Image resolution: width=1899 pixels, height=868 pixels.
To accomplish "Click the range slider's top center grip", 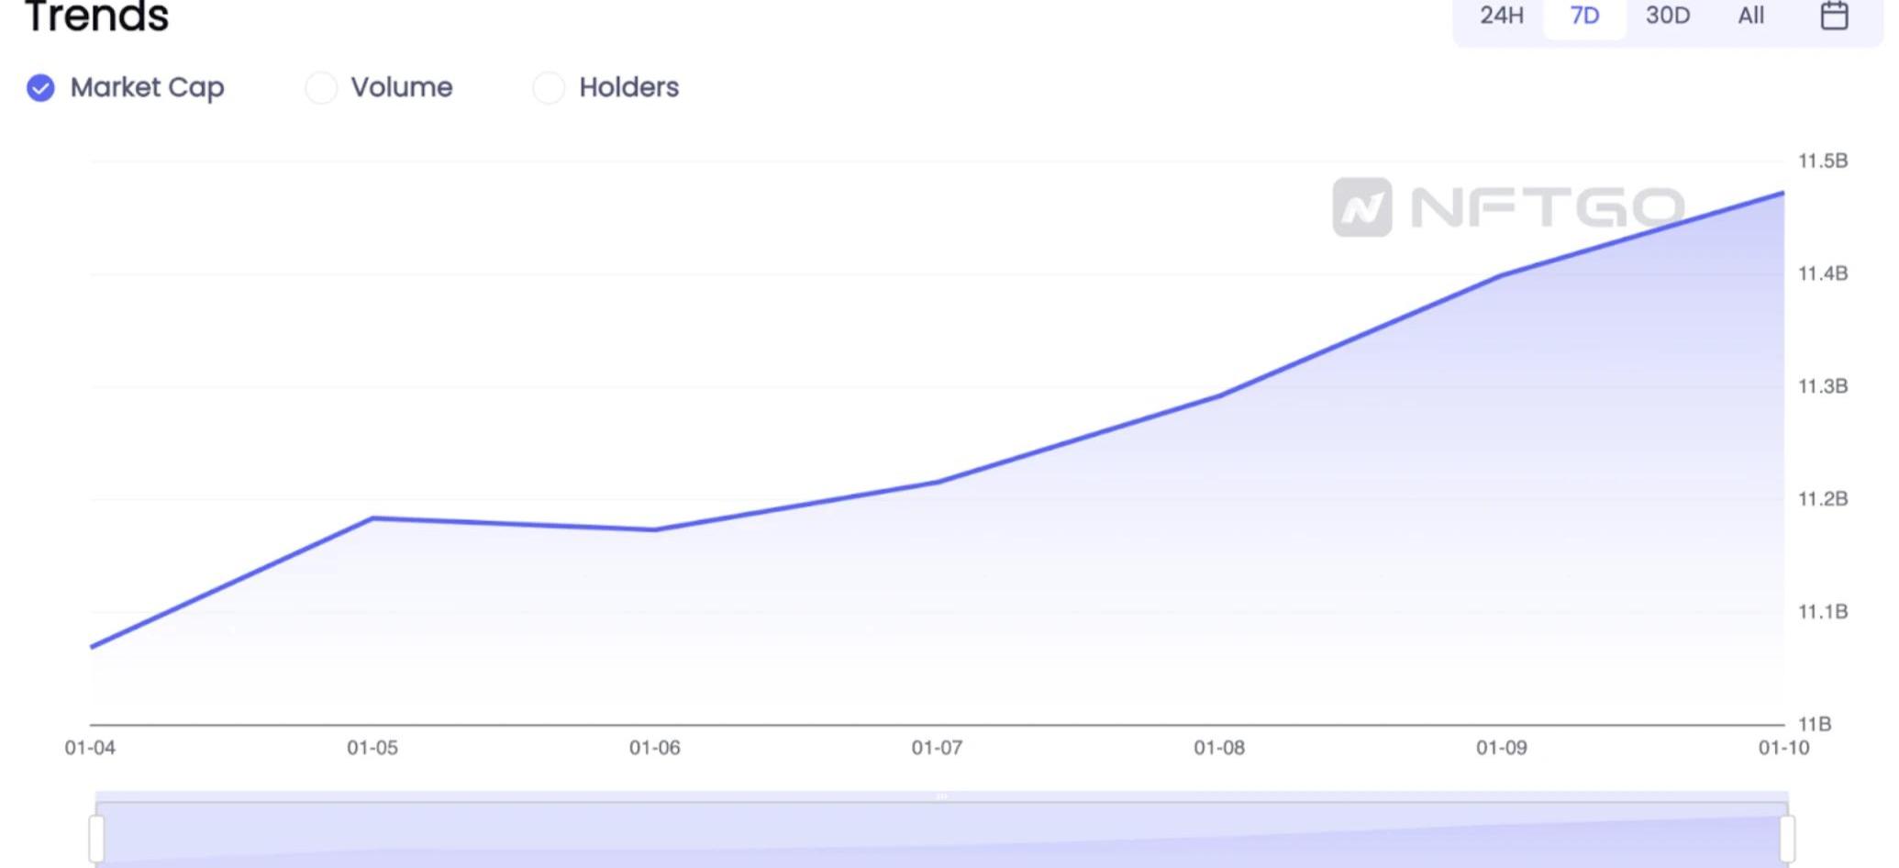I will [x=941, y=796].
